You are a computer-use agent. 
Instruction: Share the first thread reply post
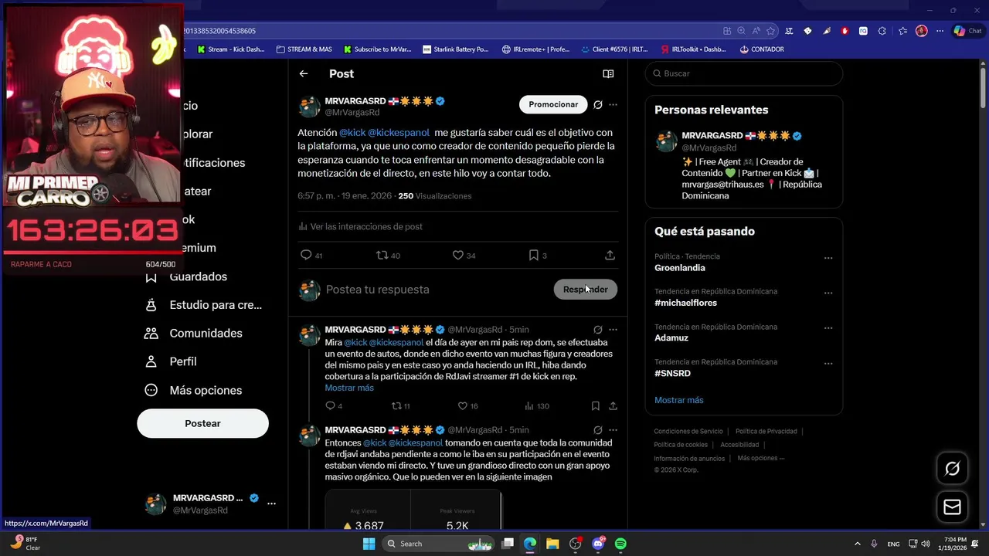(613, 405)
